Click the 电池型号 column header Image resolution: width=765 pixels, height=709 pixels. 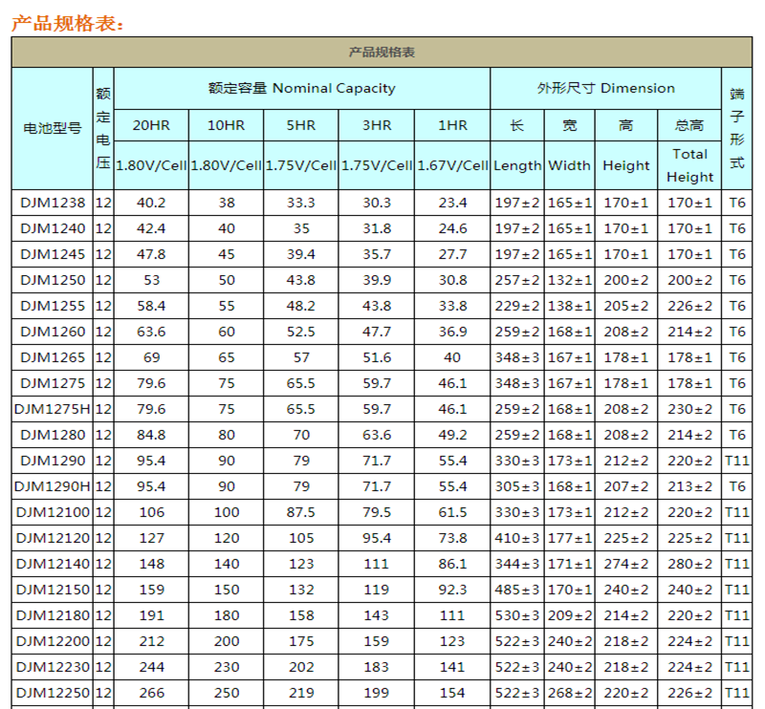point(52,128)
